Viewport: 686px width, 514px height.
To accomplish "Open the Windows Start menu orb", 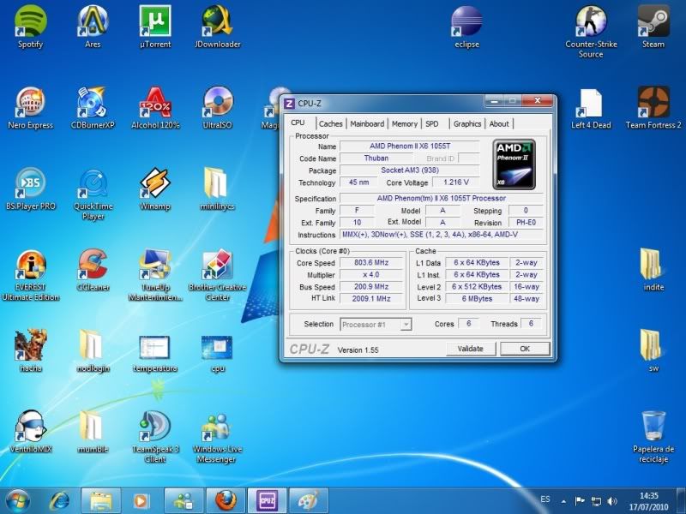I will pos(18,500).
